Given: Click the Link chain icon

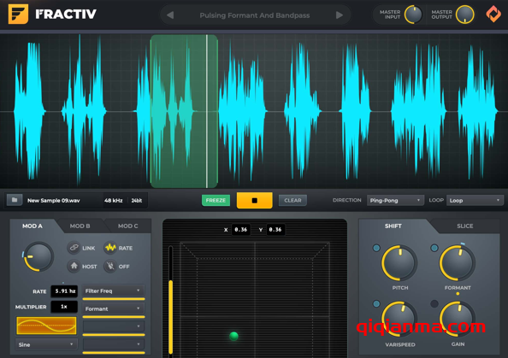Looking at the screenshot, I should pyautogui.click(x=74, y=248).
